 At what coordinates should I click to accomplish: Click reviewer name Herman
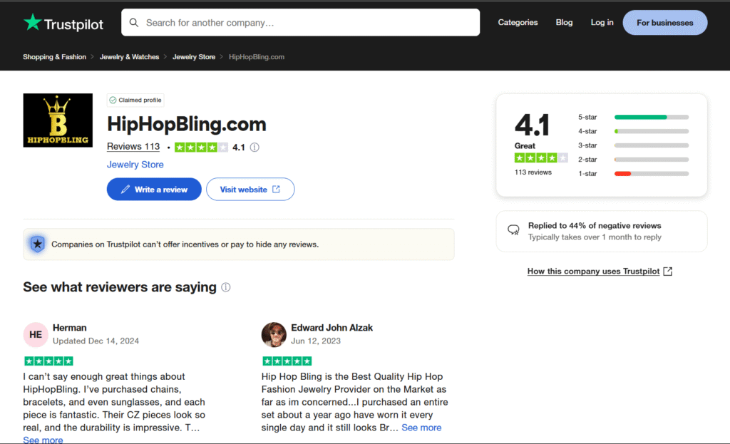point(69,328)
